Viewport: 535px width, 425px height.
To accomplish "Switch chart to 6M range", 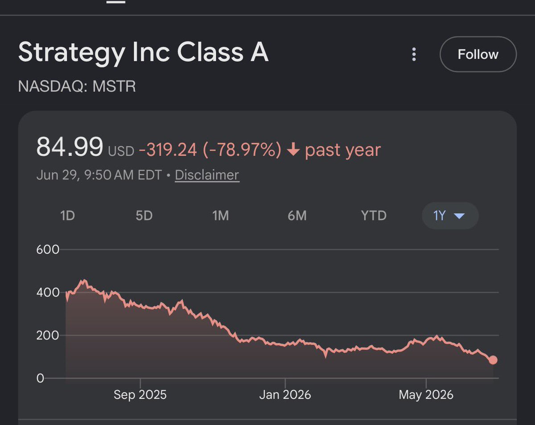I will click(x=297, y=216).
